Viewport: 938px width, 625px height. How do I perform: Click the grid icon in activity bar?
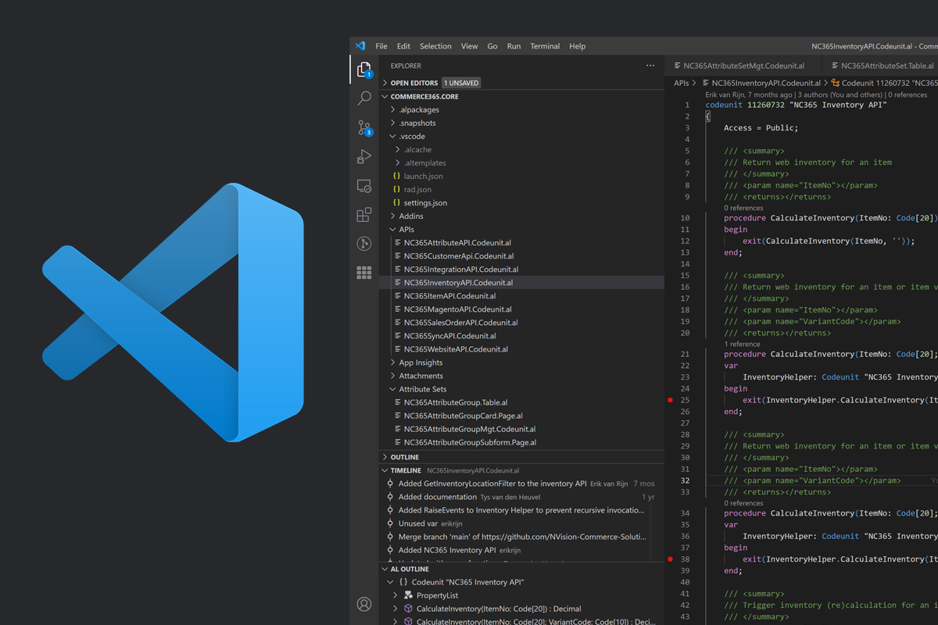click(364, 273)
